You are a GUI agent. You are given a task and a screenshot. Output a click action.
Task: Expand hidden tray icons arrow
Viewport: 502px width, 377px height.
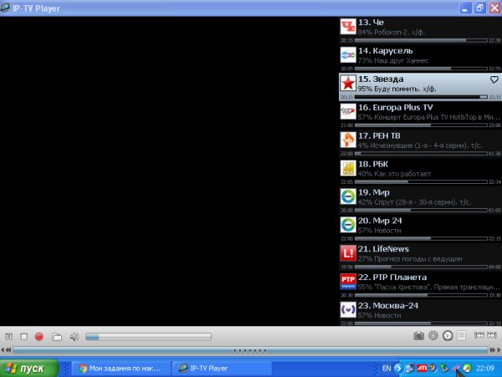click(398, 369)
